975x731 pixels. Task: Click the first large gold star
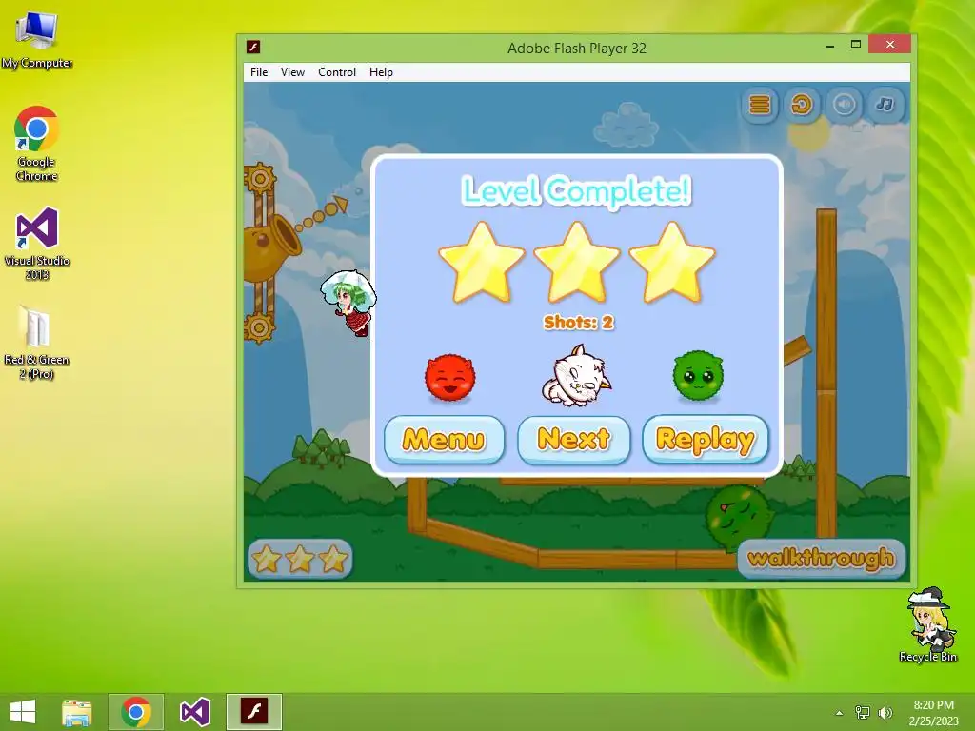click(481, 264)
